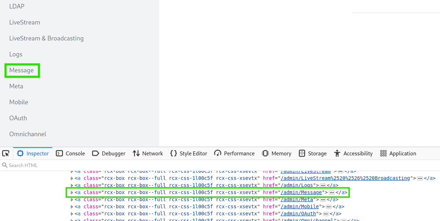
Task: Open LDAP settings in sidebar
Action: point(17,6)
